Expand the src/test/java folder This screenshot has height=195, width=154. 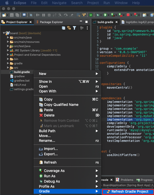coord(8,46)
